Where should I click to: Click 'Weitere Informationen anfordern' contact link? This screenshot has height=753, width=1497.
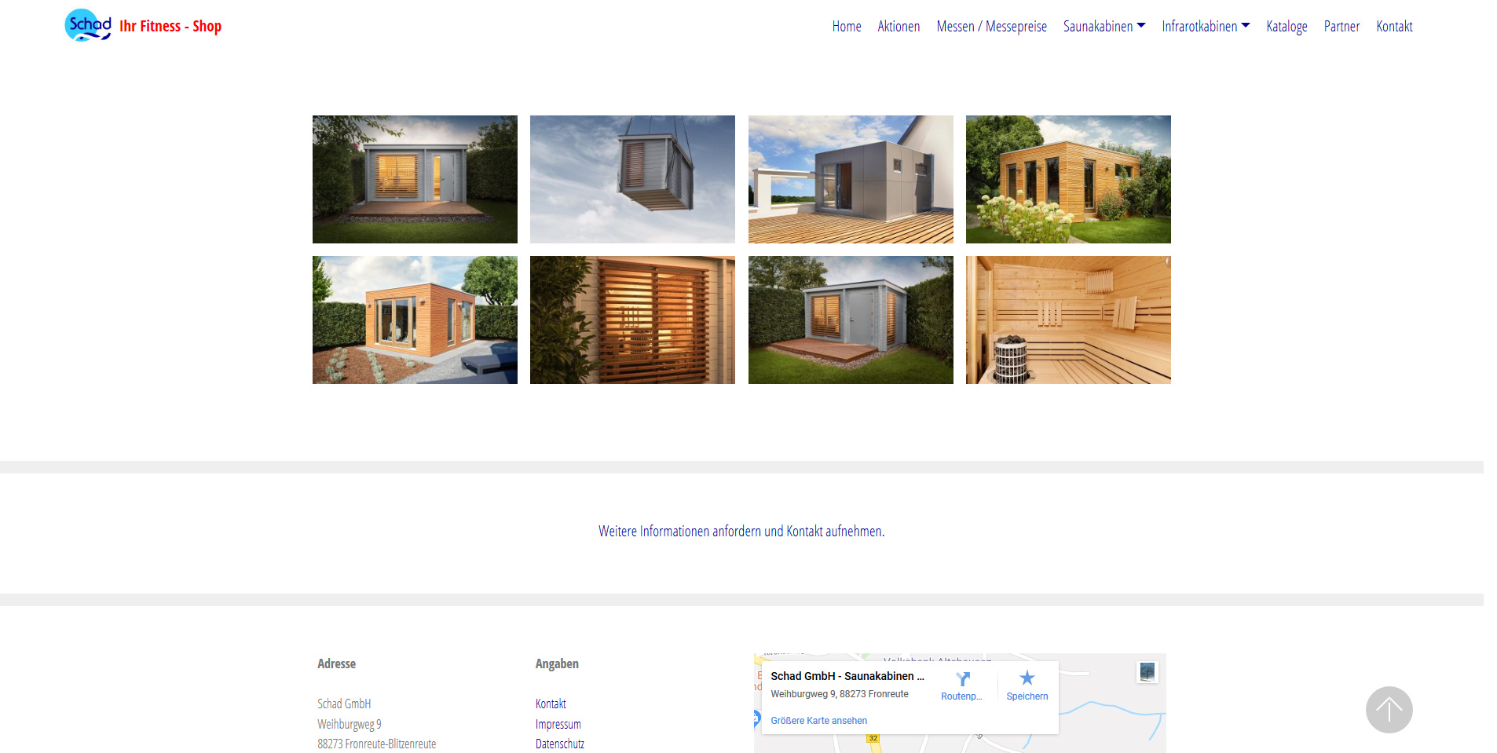point(741,532)
